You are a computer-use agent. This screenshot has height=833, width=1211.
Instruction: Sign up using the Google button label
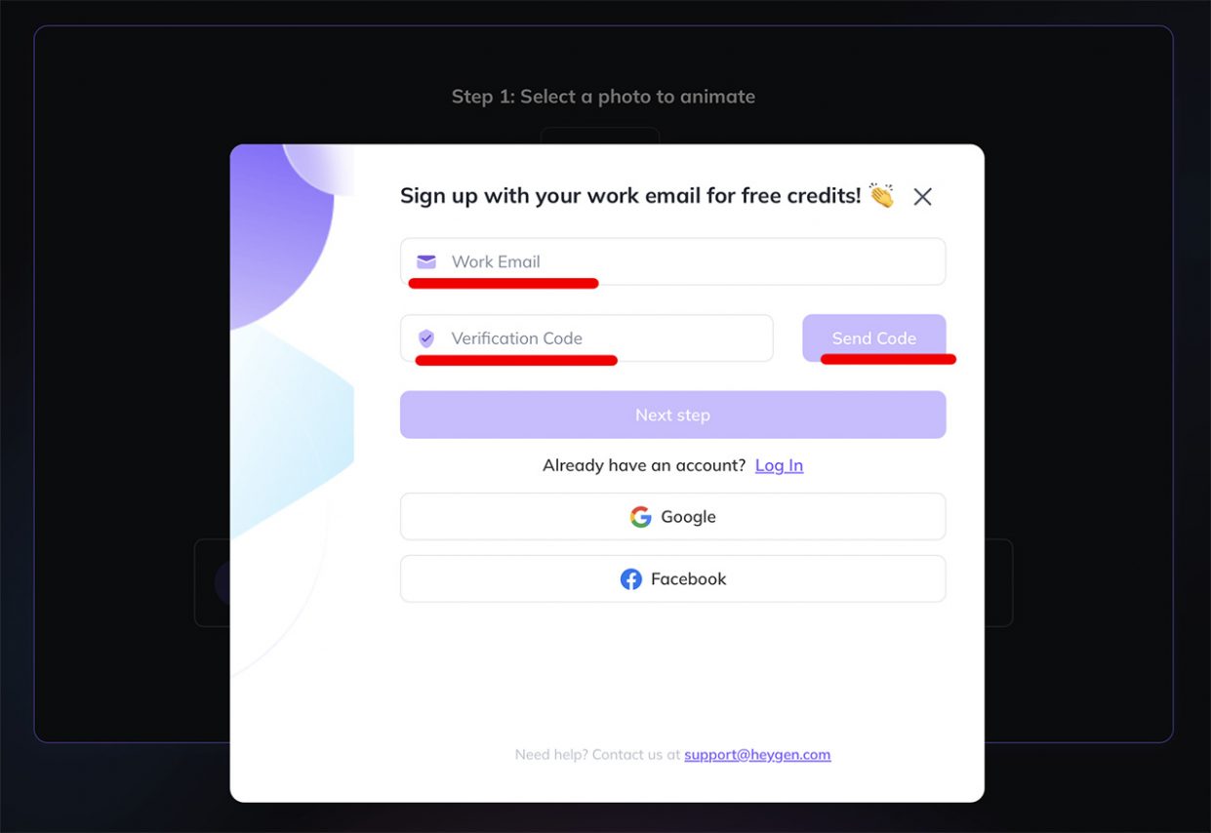pyautogui.click(x=688, y=517)
